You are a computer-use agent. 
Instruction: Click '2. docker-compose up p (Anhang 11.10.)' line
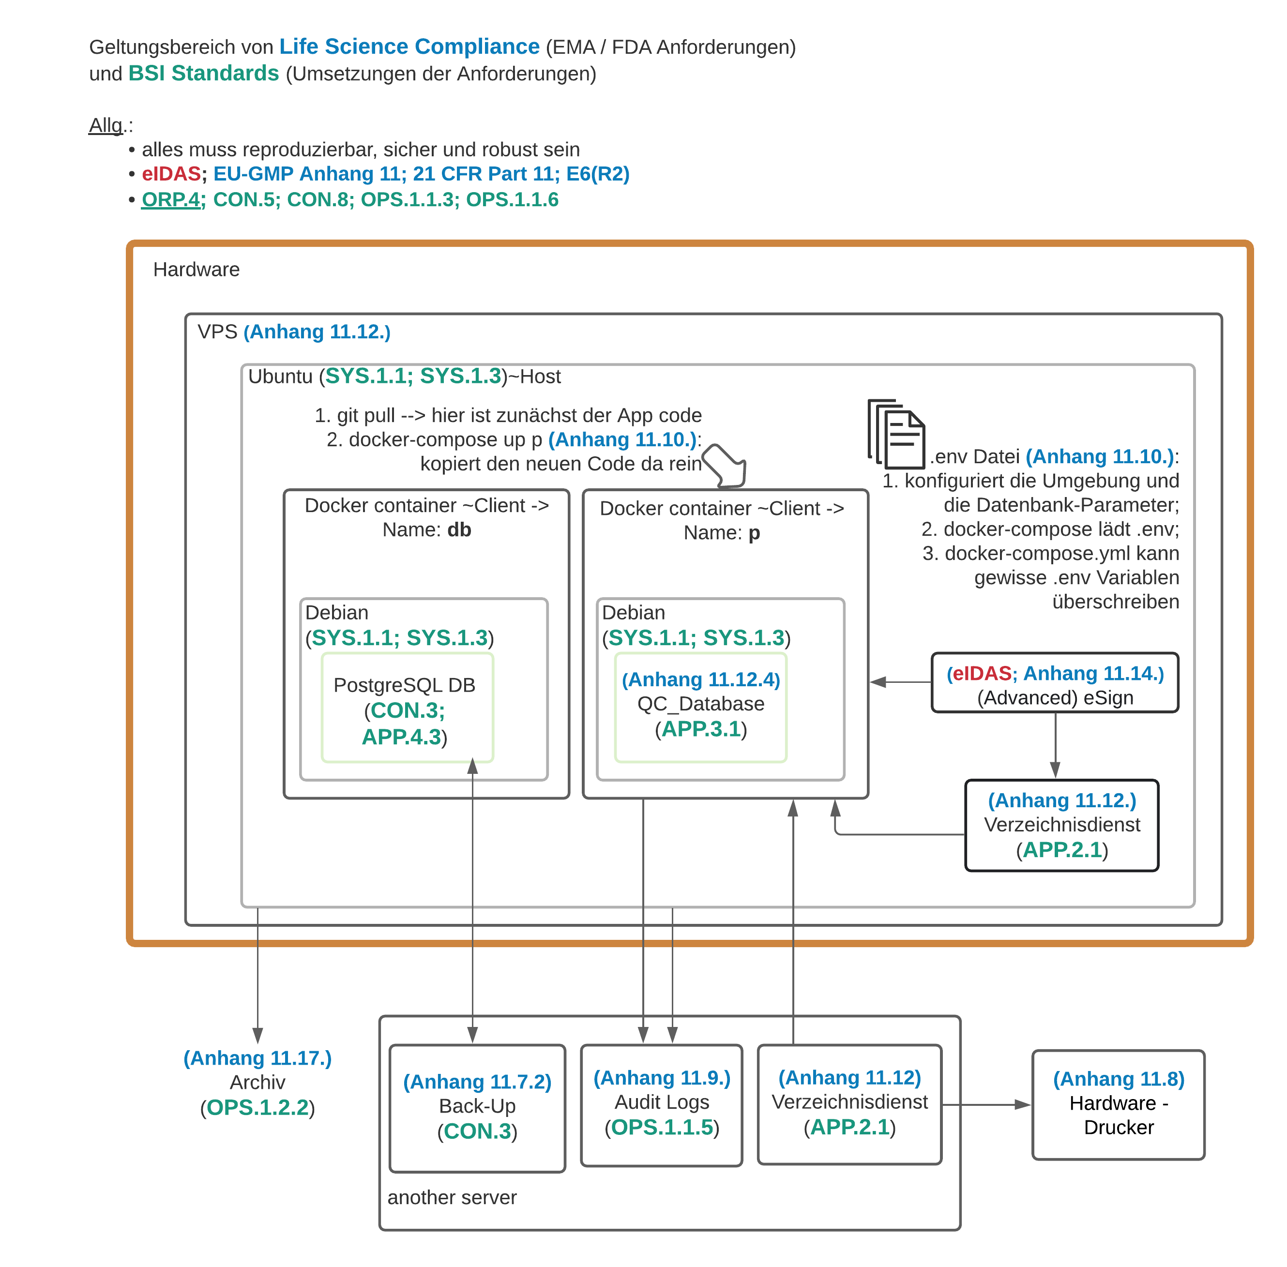pyautogui.click(x=514, y=439)
